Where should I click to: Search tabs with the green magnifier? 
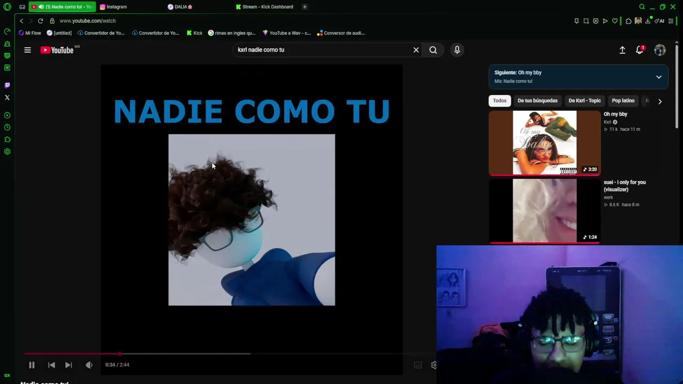pos(642,7)
